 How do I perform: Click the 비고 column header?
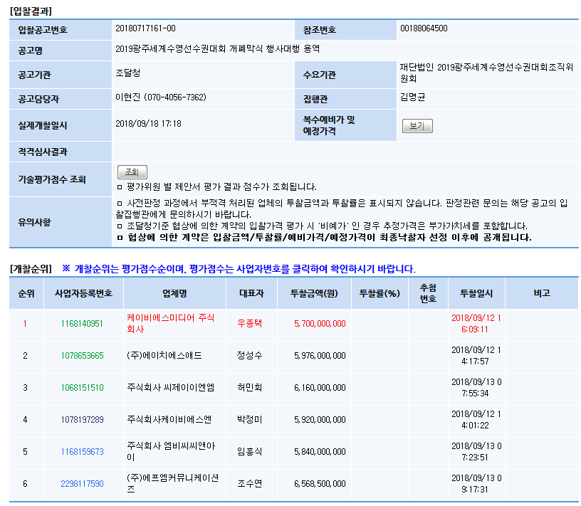pyautogui.click(x=542, y=293)
